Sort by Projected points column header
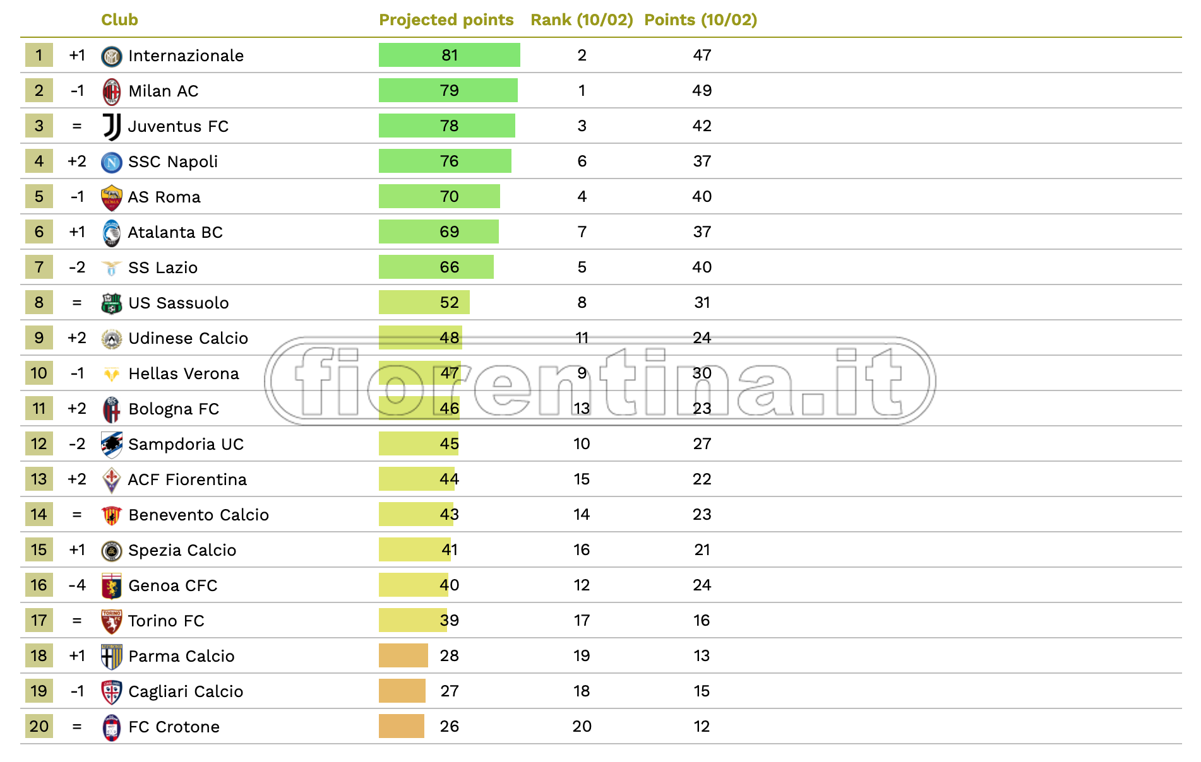 pos(446,20)
